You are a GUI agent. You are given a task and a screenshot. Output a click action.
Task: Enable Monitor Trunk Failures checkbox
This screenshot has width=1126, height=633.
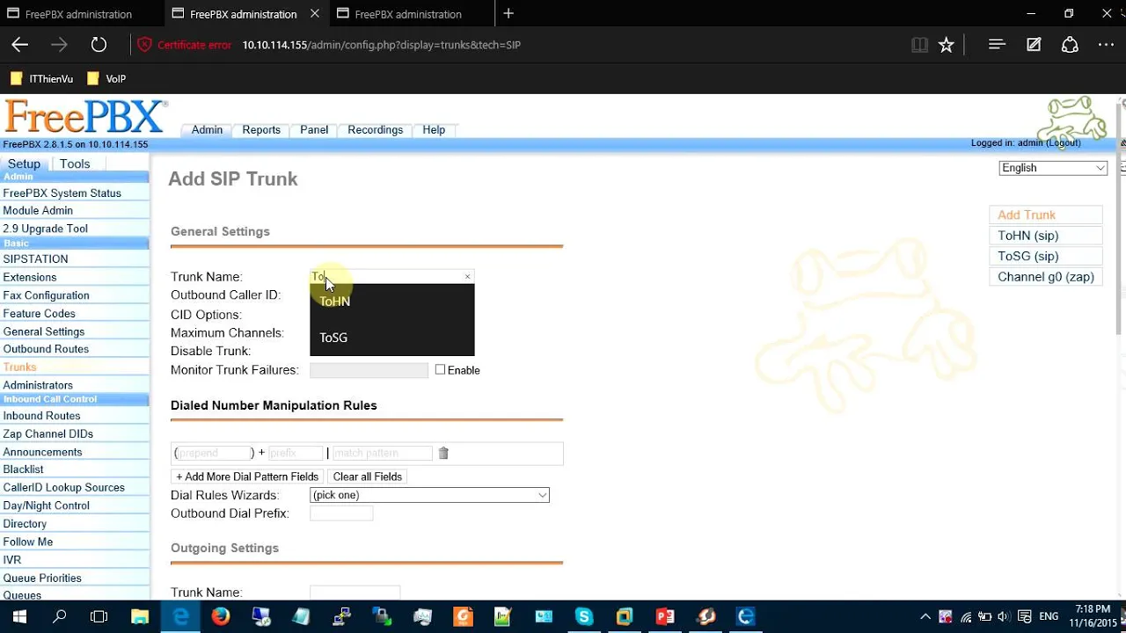tap(440, 370)
